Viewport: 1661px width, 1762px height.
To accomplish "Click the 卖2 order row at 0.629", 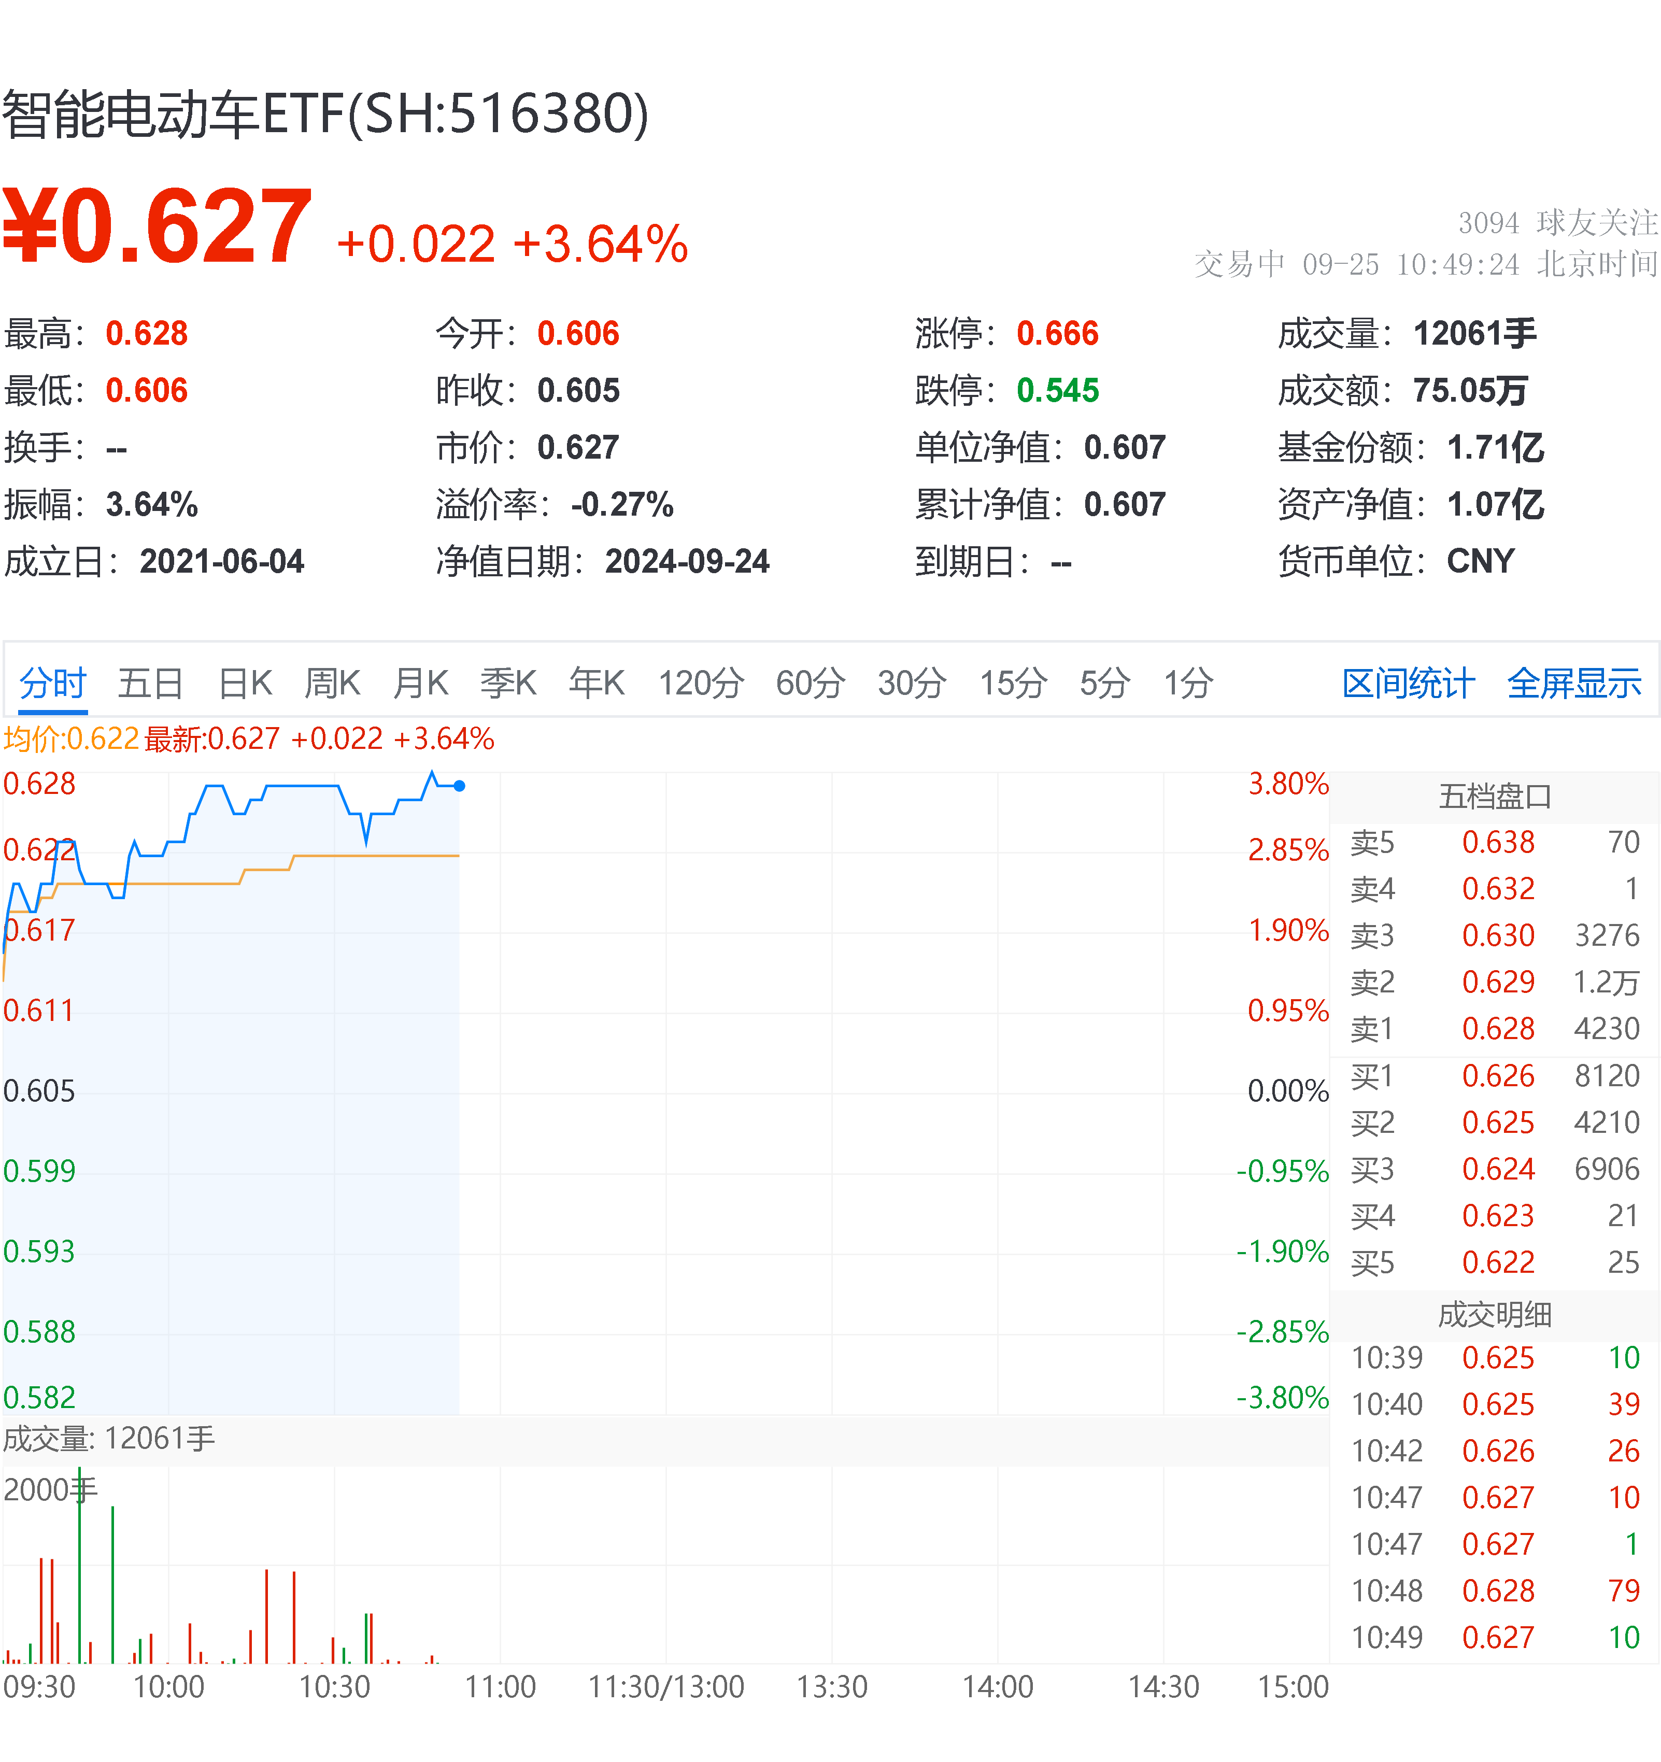I will [x=1494, y=982].
